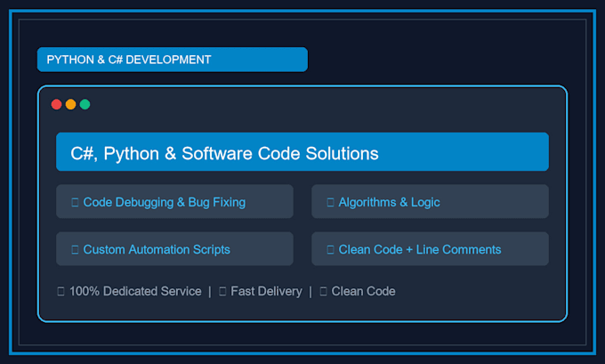Click the icon before Algorithms & Logic
This screenshot has height=364, width=605.
pos(330,202)
